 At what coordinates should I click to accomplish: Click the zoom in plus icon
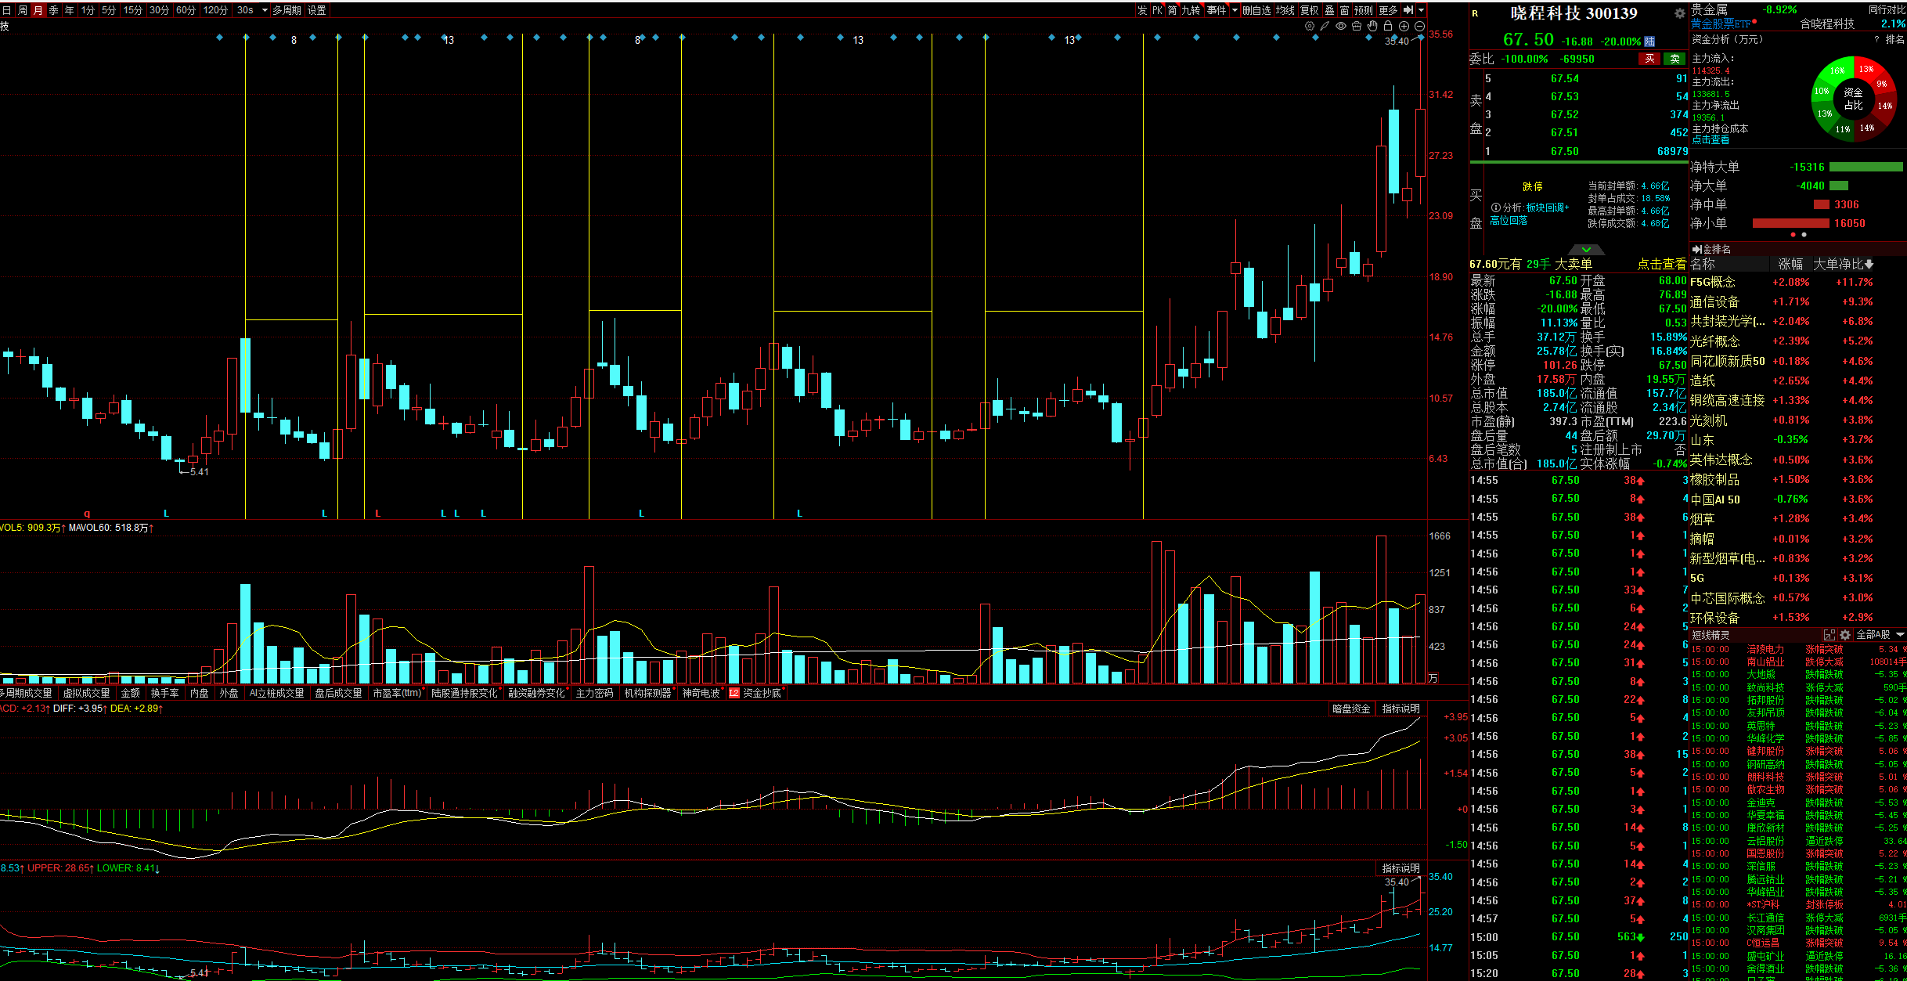pyautogui.click(x=1404, y=26)
